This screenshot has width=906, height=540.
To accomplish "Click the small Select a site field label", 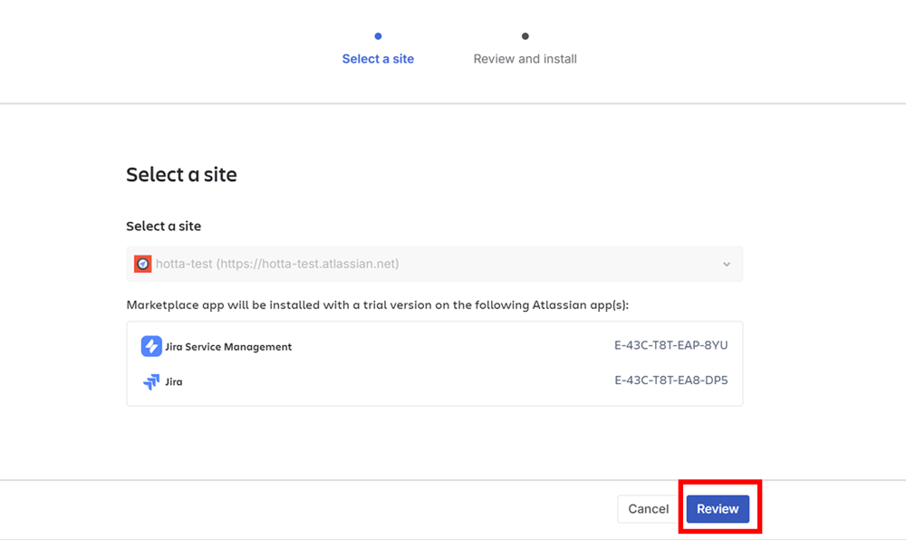I will [163, 227].
